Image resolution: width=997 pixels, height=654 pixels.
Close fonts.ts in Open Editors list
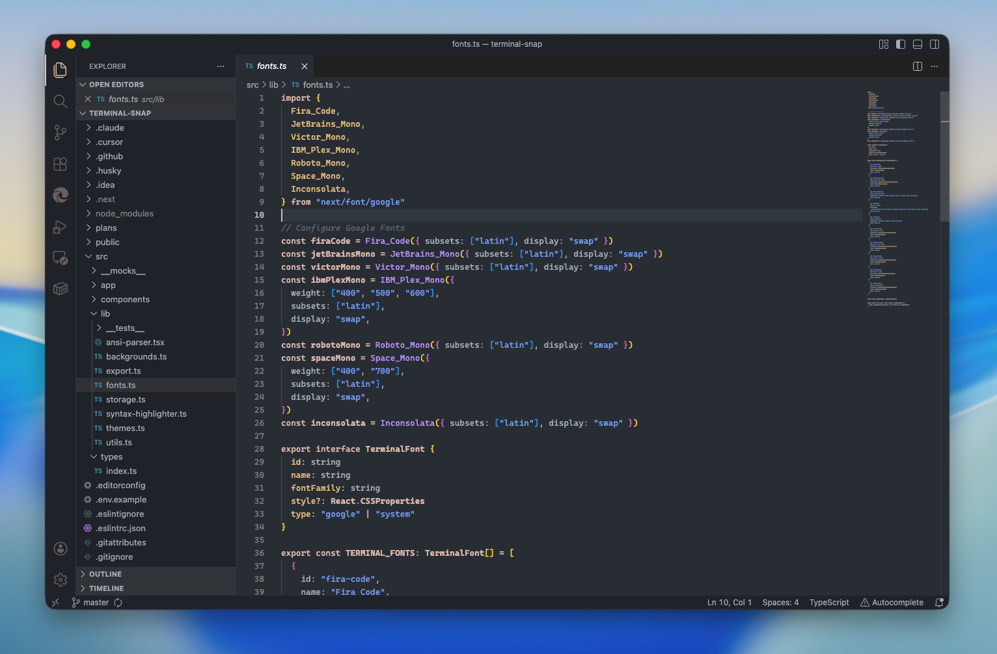88,99
